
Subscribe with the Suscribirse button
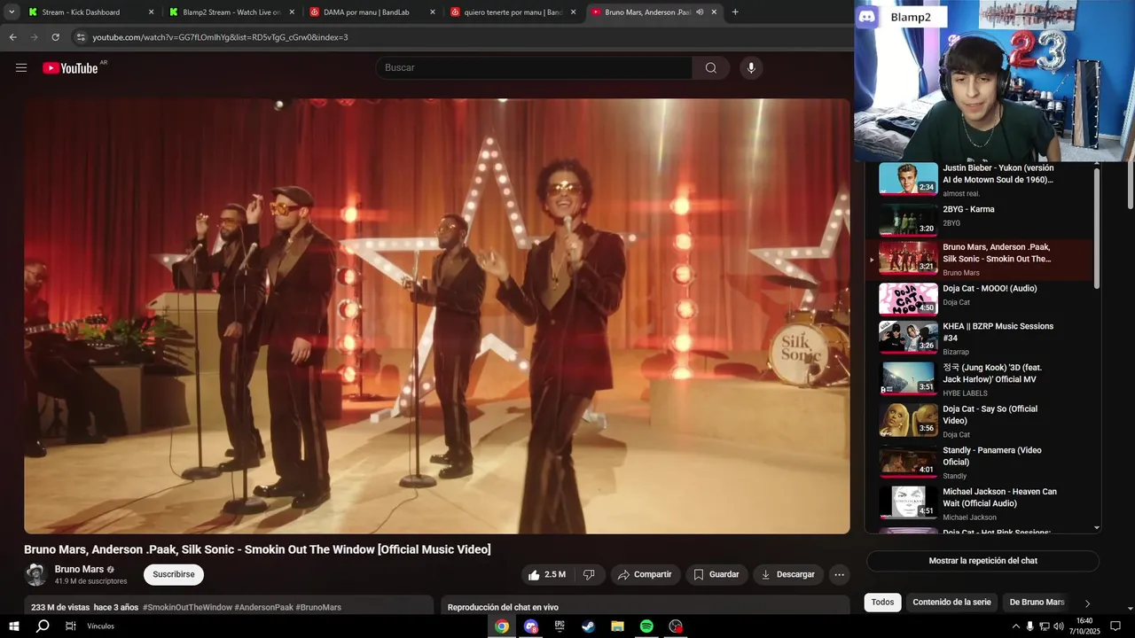[x=174, y=574]
